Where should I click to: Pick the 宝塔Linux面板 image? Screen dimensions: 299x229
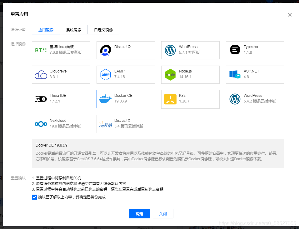point(61,50)
